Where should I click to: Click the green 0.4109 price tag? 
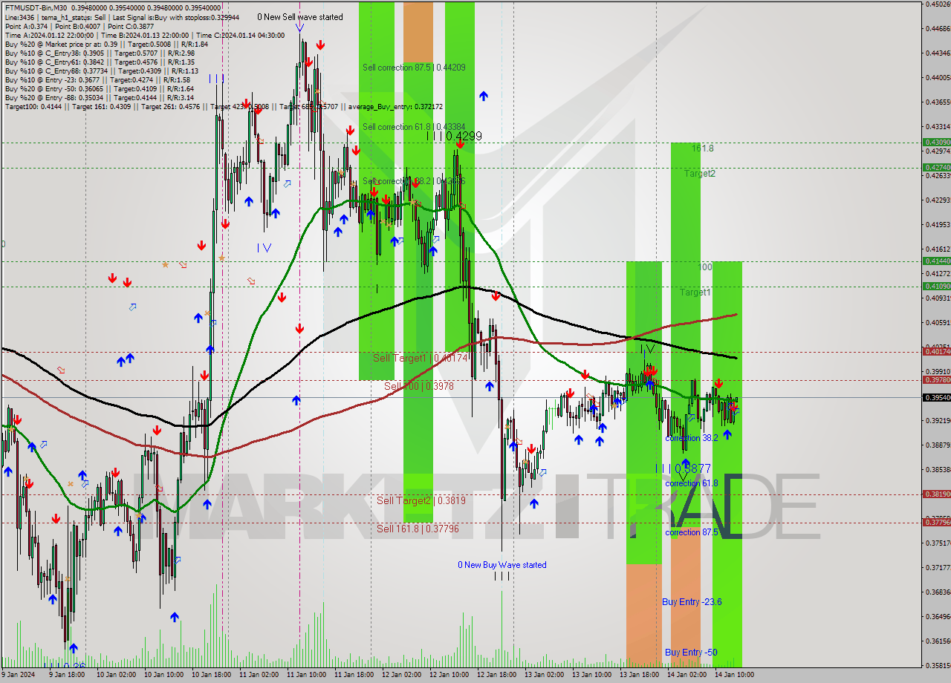click(936, 286)
